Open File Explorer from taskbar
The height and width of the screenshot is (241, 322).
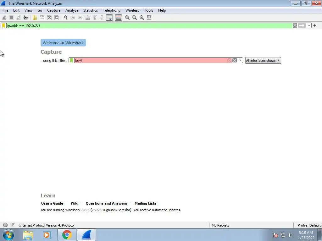click(x=28, y=235)
